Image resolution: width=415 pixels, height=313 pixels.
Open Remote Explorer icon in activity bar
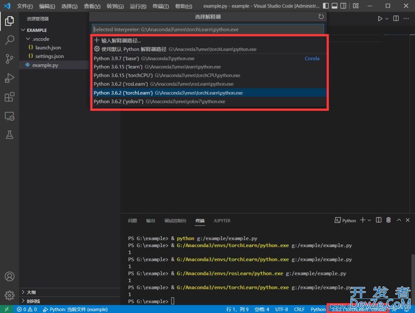[x=9, y=116]
